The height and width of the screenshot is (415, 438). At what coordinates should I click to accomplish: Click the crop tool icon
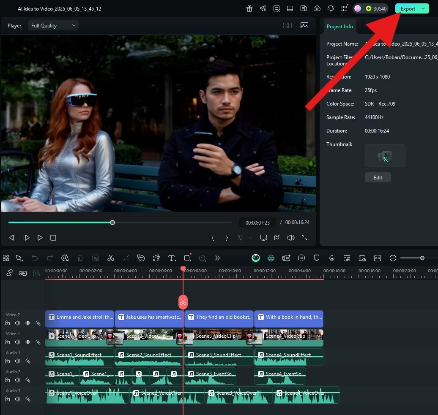126,258
